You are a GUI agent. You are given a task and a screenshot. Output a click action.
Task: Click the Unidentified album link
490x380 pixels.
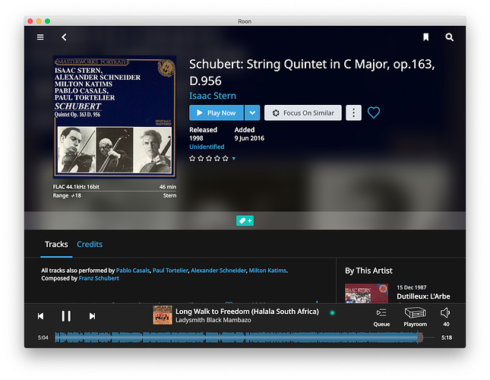207,147
